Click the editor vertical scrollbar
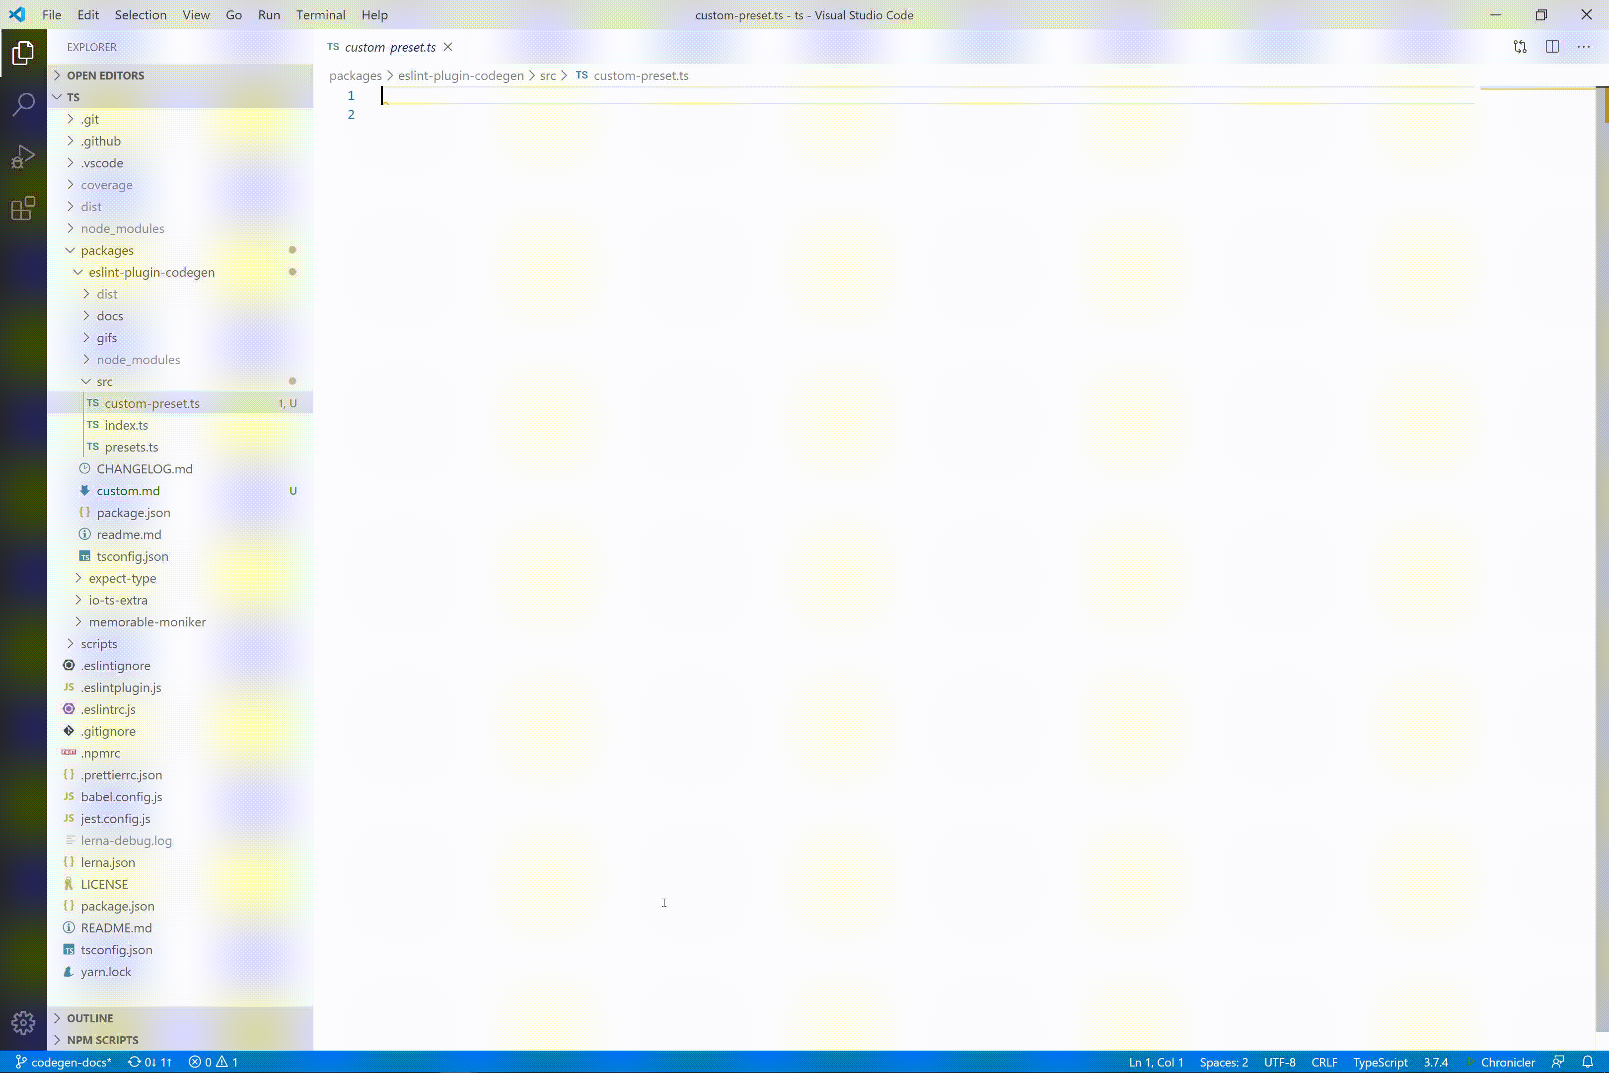This screenshot has width=1609, height=1073. [x=1602, y=547]
